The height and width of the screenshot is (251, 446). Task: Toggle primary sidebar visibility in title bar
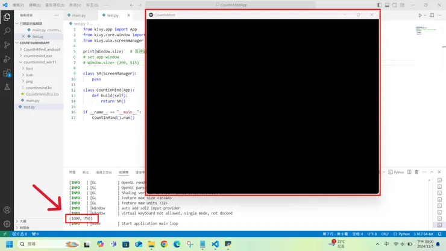[380, 5]
